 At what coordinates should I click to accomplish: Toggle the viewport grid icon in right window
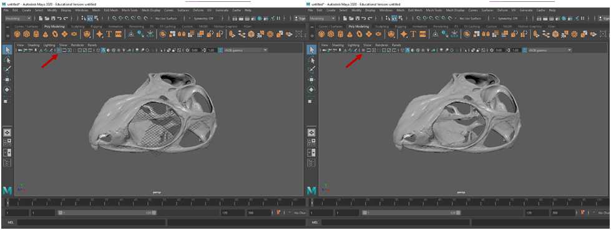pos(364,50)
